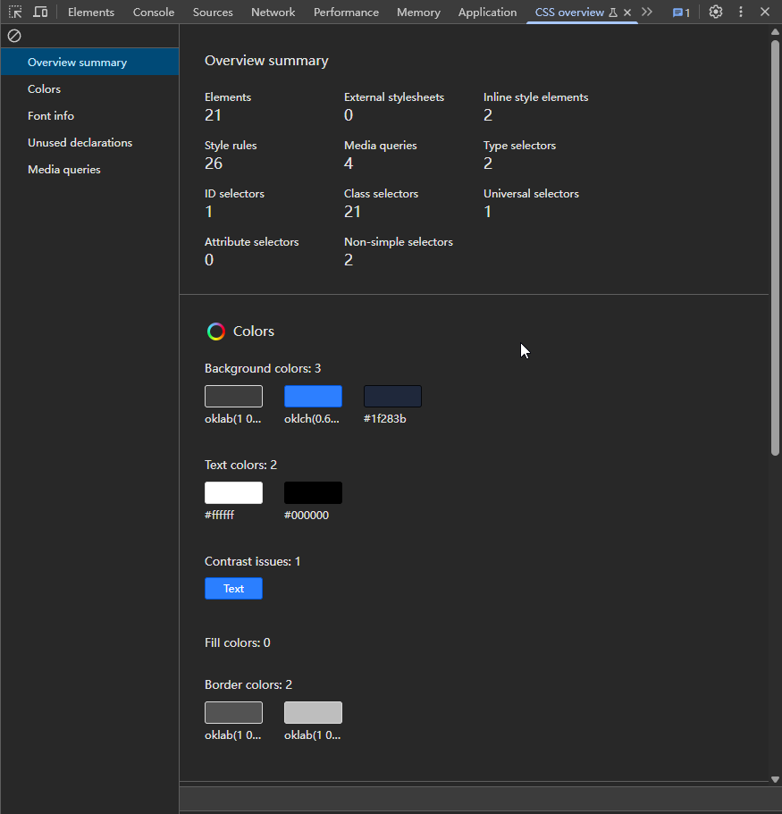Screen dimensions: 782x814
Task: Close the CSS overview tab
Action: click(627, 13)
